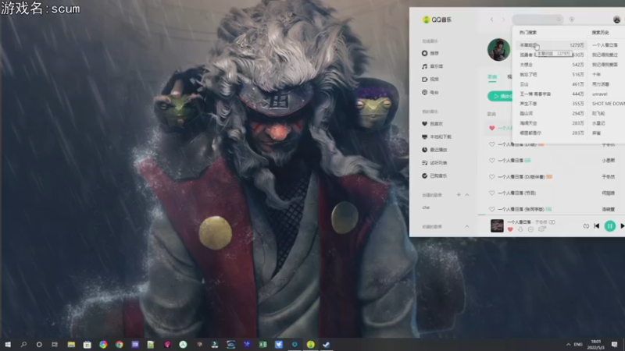
Task: Open Steam from the taskbar
Action: point(327,345)
